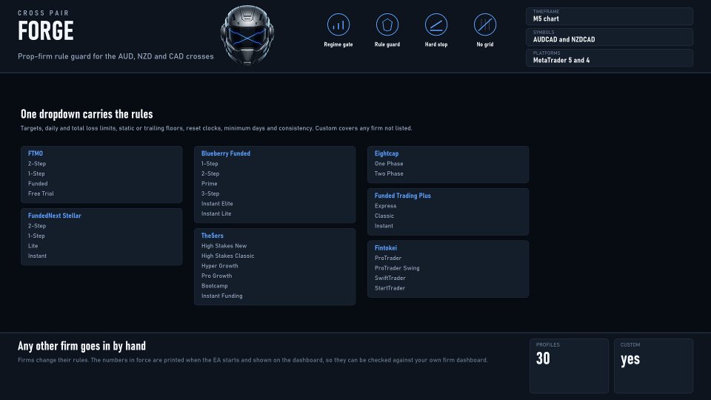Click 'One dropdown carries the rules' heading

tap(87, 114)
